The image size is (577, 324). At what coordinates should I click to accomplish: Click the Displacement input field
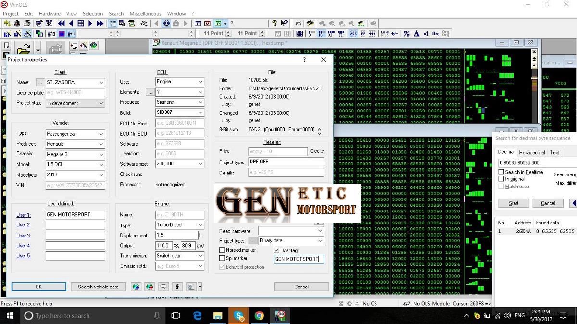click(x=176, y=236)
